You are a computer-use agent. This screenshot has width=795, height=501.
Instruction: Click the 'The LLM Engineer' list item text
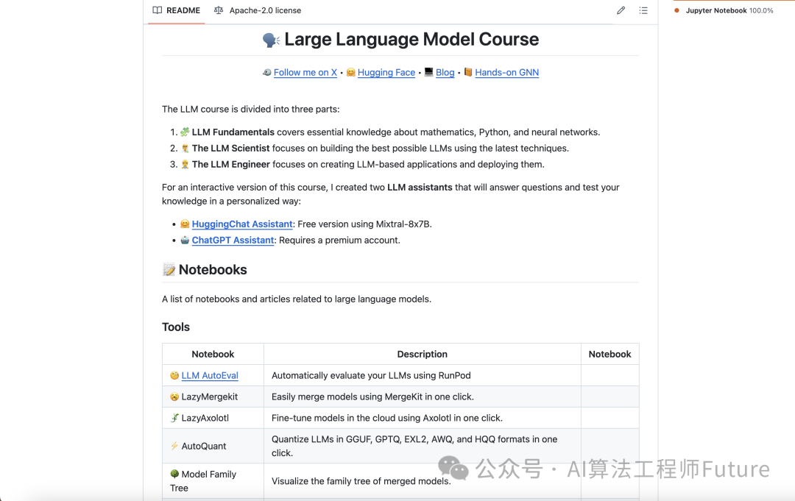368,165
